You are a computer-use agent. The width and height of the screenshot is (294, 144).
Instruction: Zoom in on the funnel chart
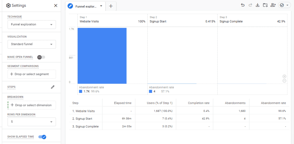pos(284,76)
